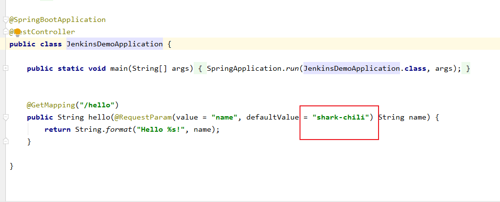Collapse fold marker beside @SpringBootApplication
The height and width of the screenshot is (202, 500).
click(5, 20)
